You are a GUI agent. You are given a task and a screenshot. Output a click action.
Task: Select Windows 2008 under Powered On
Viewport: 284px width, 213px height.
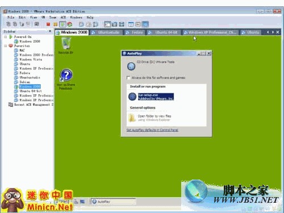click(30, 41)
